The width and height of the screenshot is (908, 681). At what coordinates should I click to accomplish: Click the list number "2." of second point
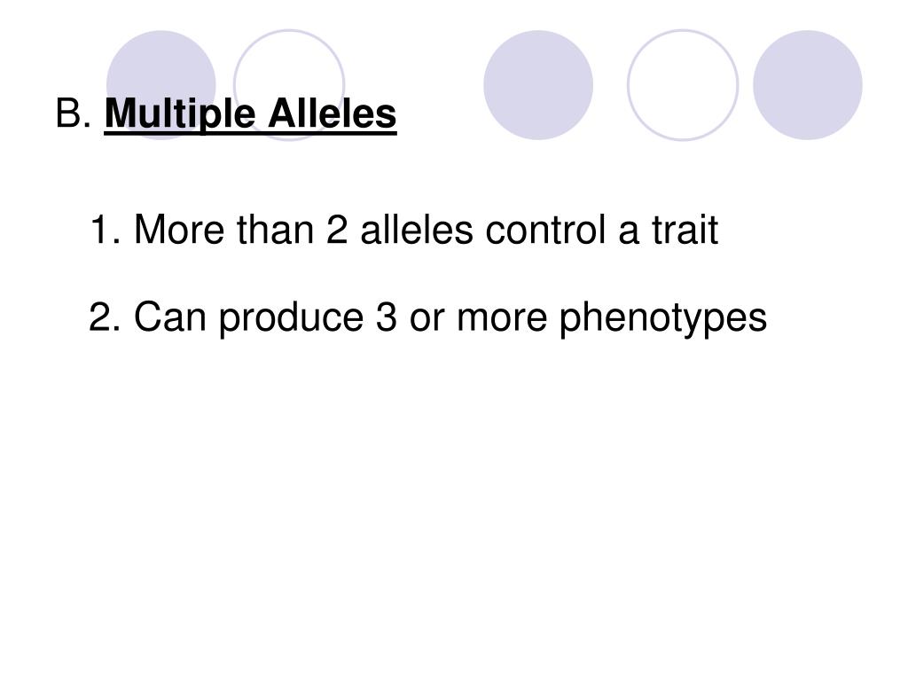tap(105, 317)
